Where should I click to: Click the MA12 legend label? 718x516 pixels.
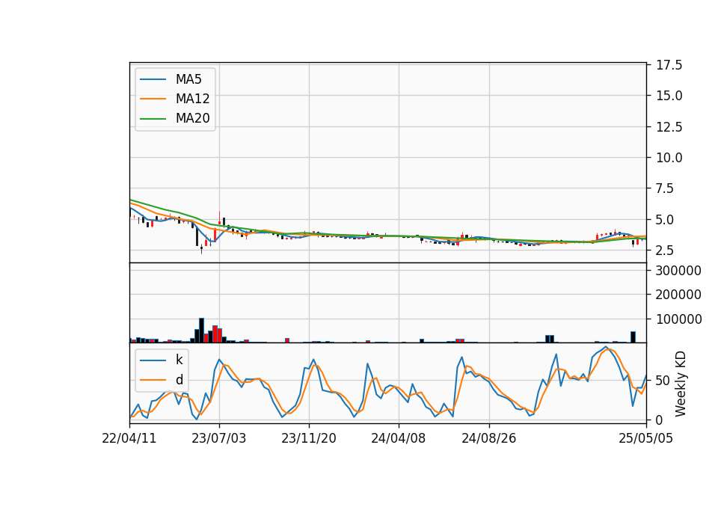(192, 99)
